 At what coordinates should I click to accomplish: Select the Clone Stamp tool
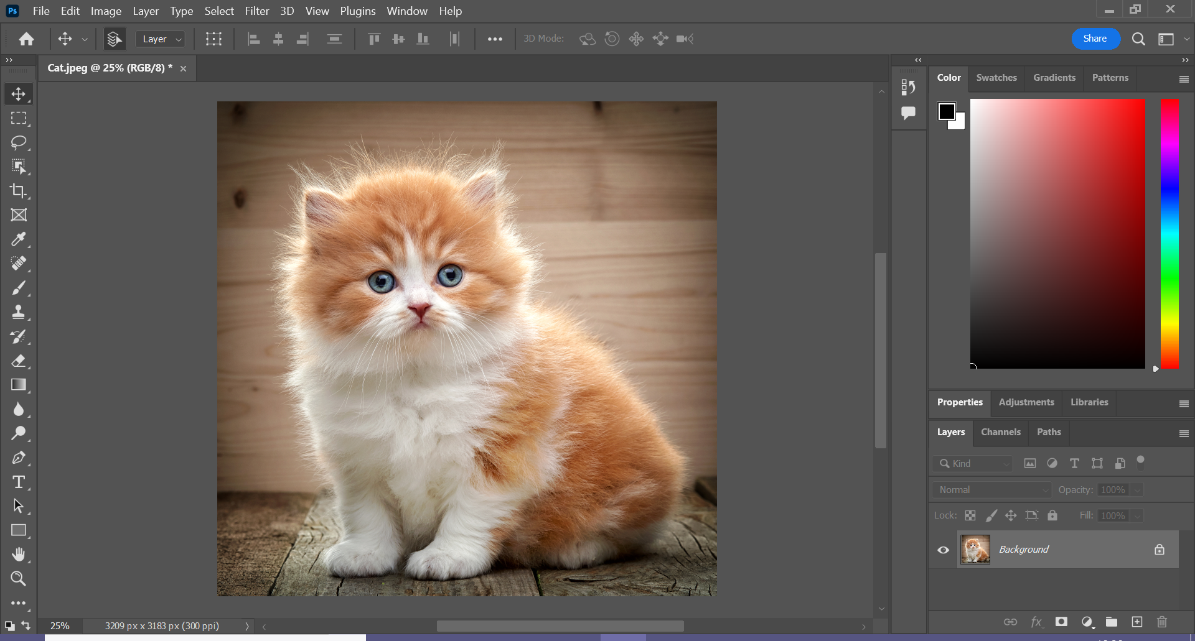tap(19, 312)
